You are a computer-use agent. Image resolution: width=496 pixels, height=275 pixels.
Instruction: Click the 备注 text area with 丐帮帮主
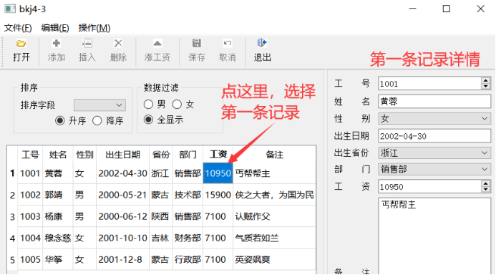click(434, 236)
